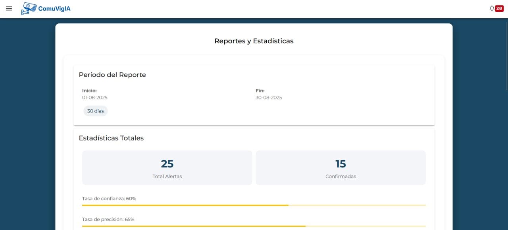
Task: Click the Período del Reporte section heading
Action: pyautogui.click(x=112, y=75)
